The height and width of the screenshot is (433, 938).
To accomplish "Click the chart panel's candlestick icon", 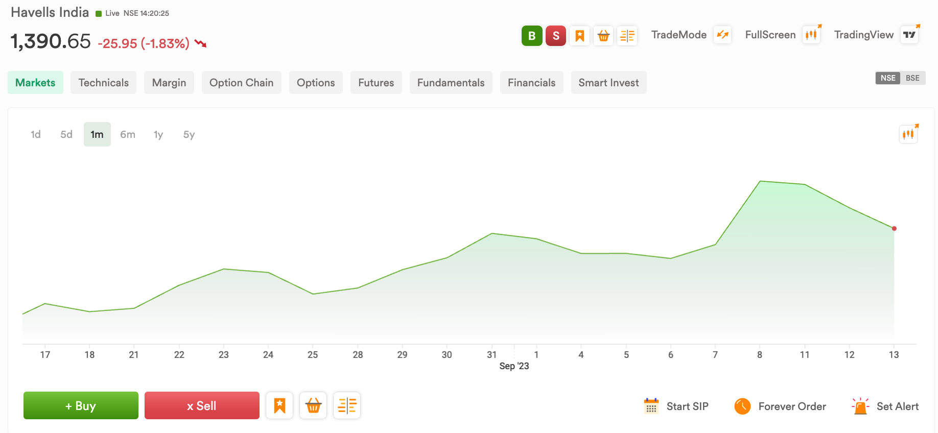I will click(908, 134).
